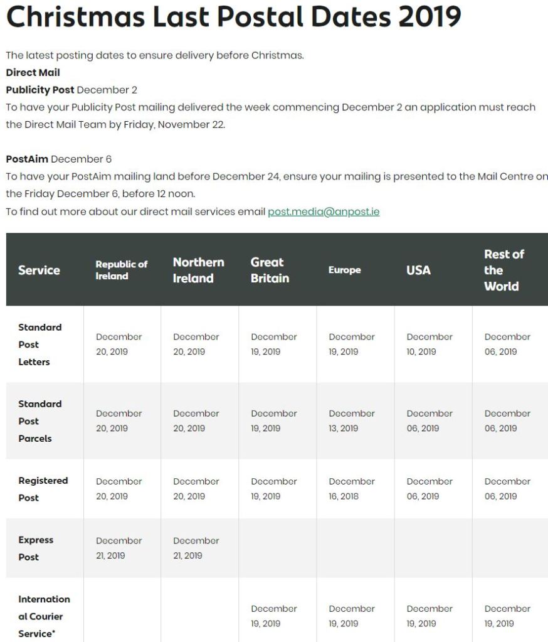548x642 pixels.
Task: Select the Rest of the World header
Action: (x=503, y=270)
